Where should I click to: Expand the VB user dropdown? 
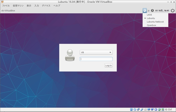pyautogui.click(x=96, y=52)
